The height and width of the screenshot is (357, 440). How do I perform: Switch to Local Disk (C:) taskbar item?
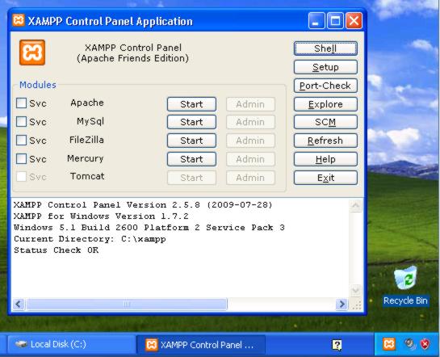tap(71, 344)
